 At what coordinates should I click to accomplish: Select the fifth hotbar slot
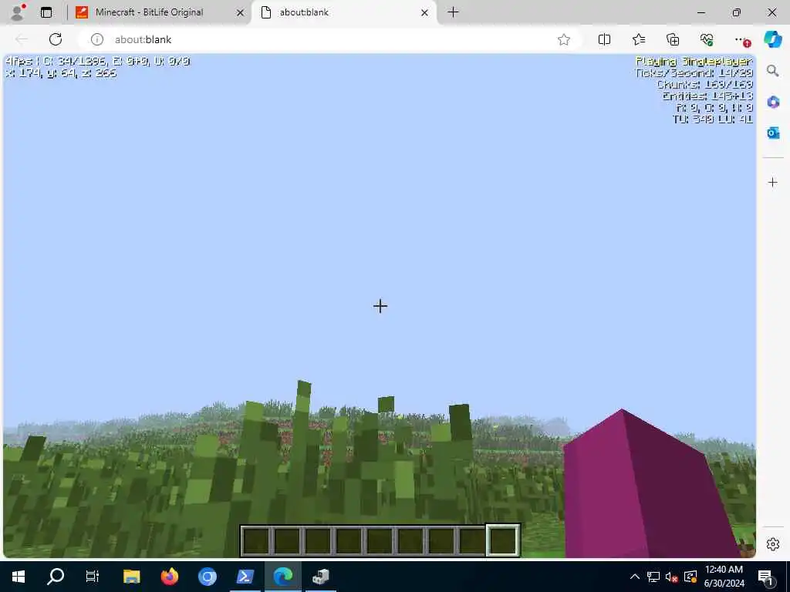point(380,540)
